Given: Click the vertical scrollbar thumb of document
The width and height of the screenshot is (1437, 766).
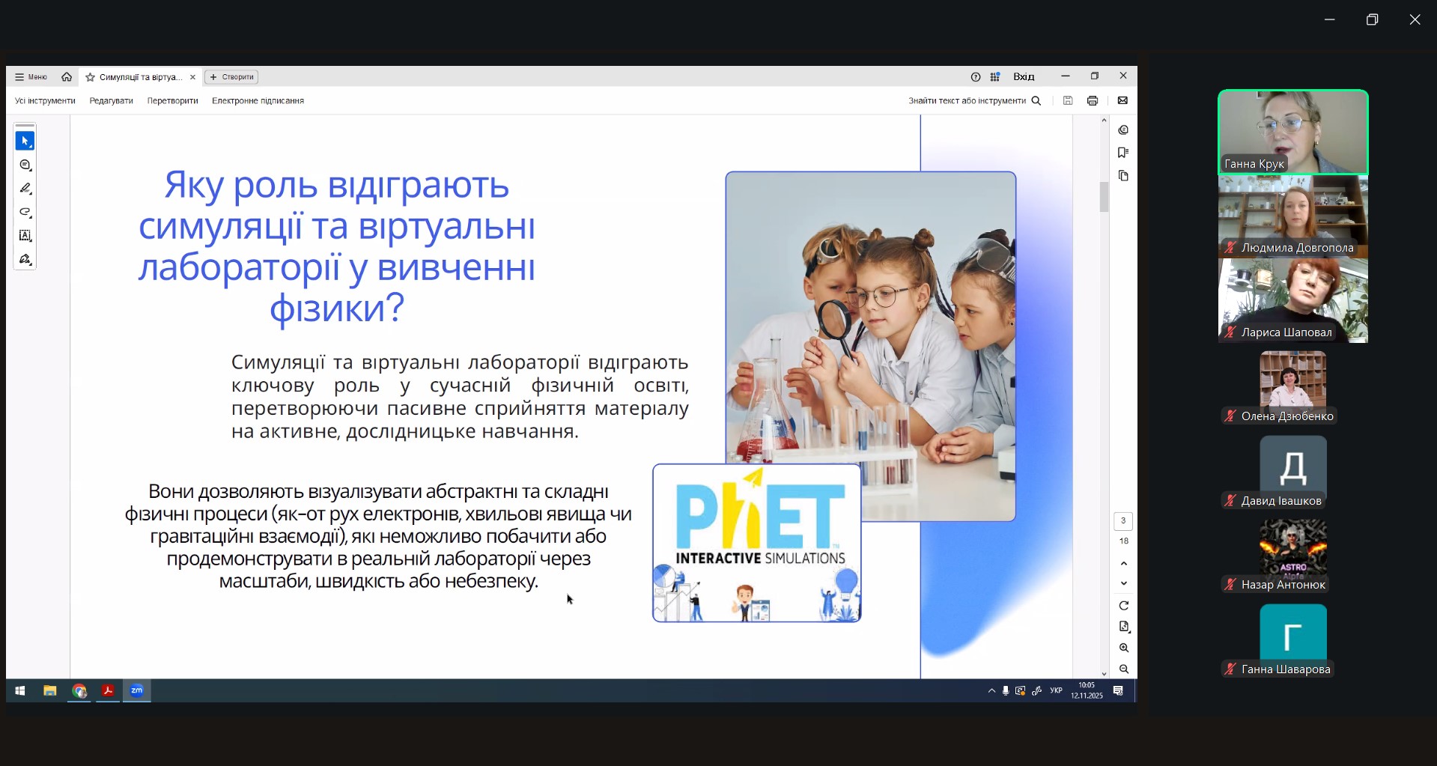Looking at the screenshot, I should pos(1104,198).
